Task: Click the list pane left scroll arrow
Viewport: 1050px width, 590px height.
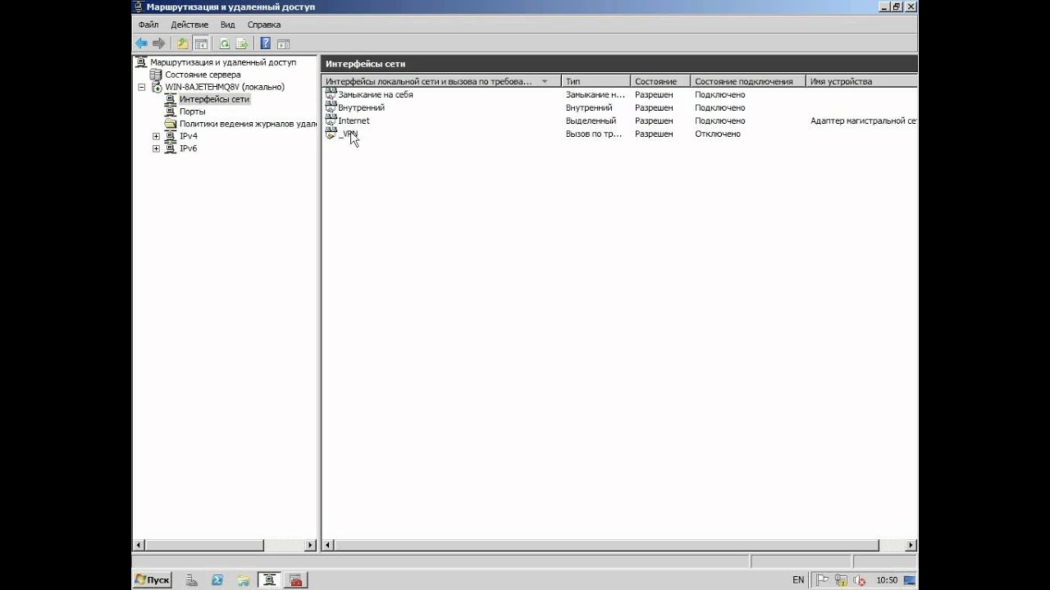Action: [328, 545]
